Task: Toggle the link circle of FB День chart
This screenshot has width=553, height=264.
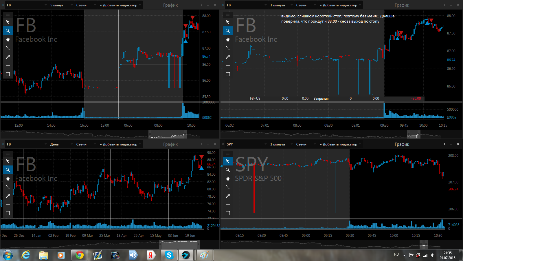Action: tap(3, 144)
